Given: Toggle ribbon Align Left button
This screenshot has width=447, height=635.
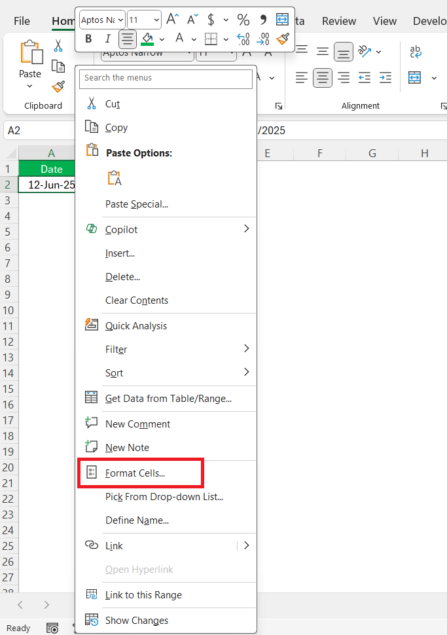Looking at the screenshot, I should (x=301, y=77).
